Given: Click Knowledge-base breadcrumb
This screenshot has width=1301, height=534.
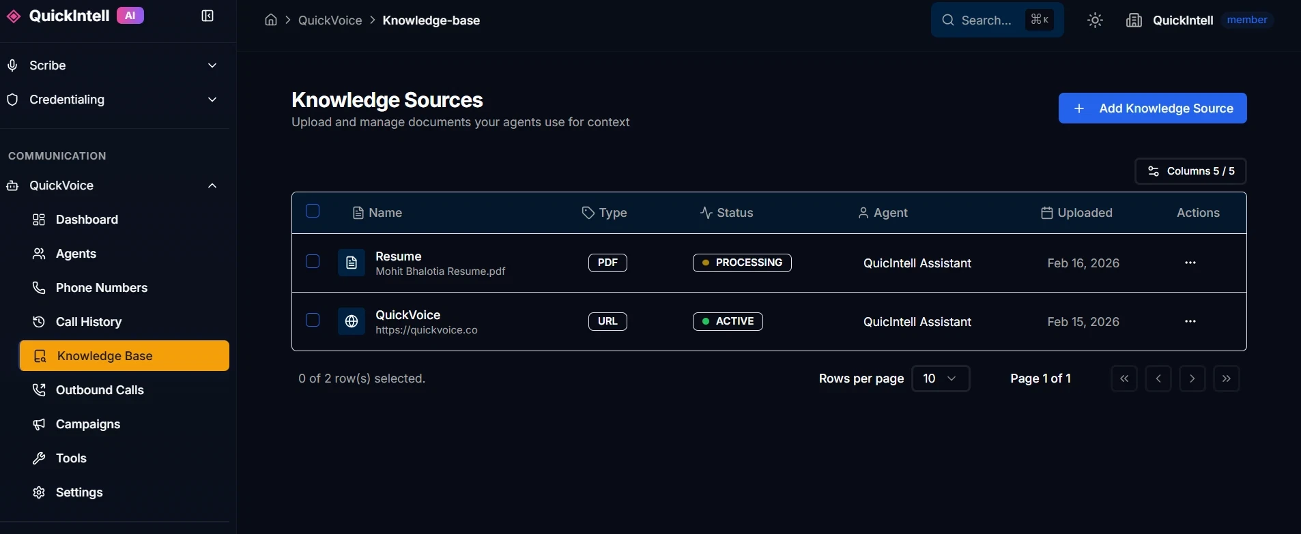Looking at the screenshot, I should [431, 20].
